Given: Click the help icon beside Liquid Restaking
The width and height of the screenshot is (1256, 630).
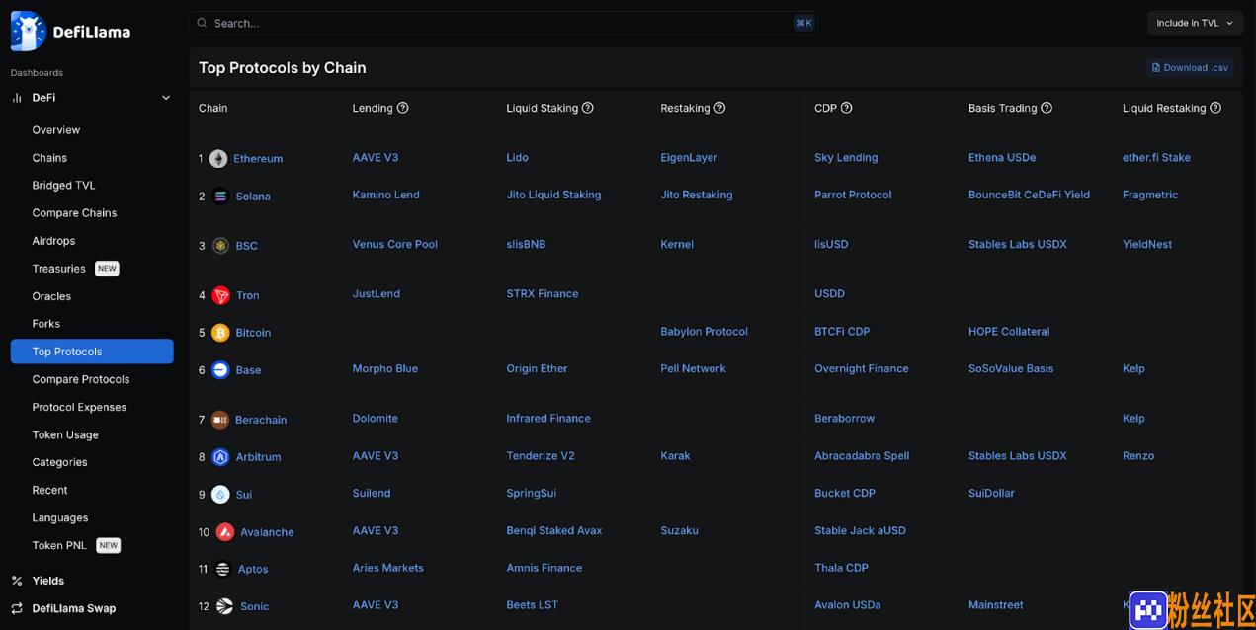Looking at the screenshot, I should tap(1215, 108).
